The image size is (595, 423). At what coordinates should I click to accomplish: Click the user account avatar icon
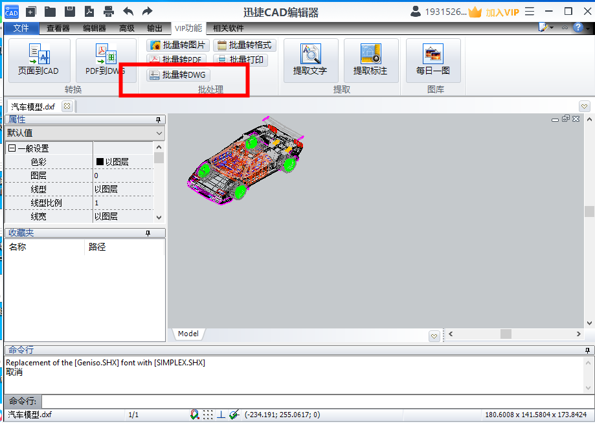point(416,12)
